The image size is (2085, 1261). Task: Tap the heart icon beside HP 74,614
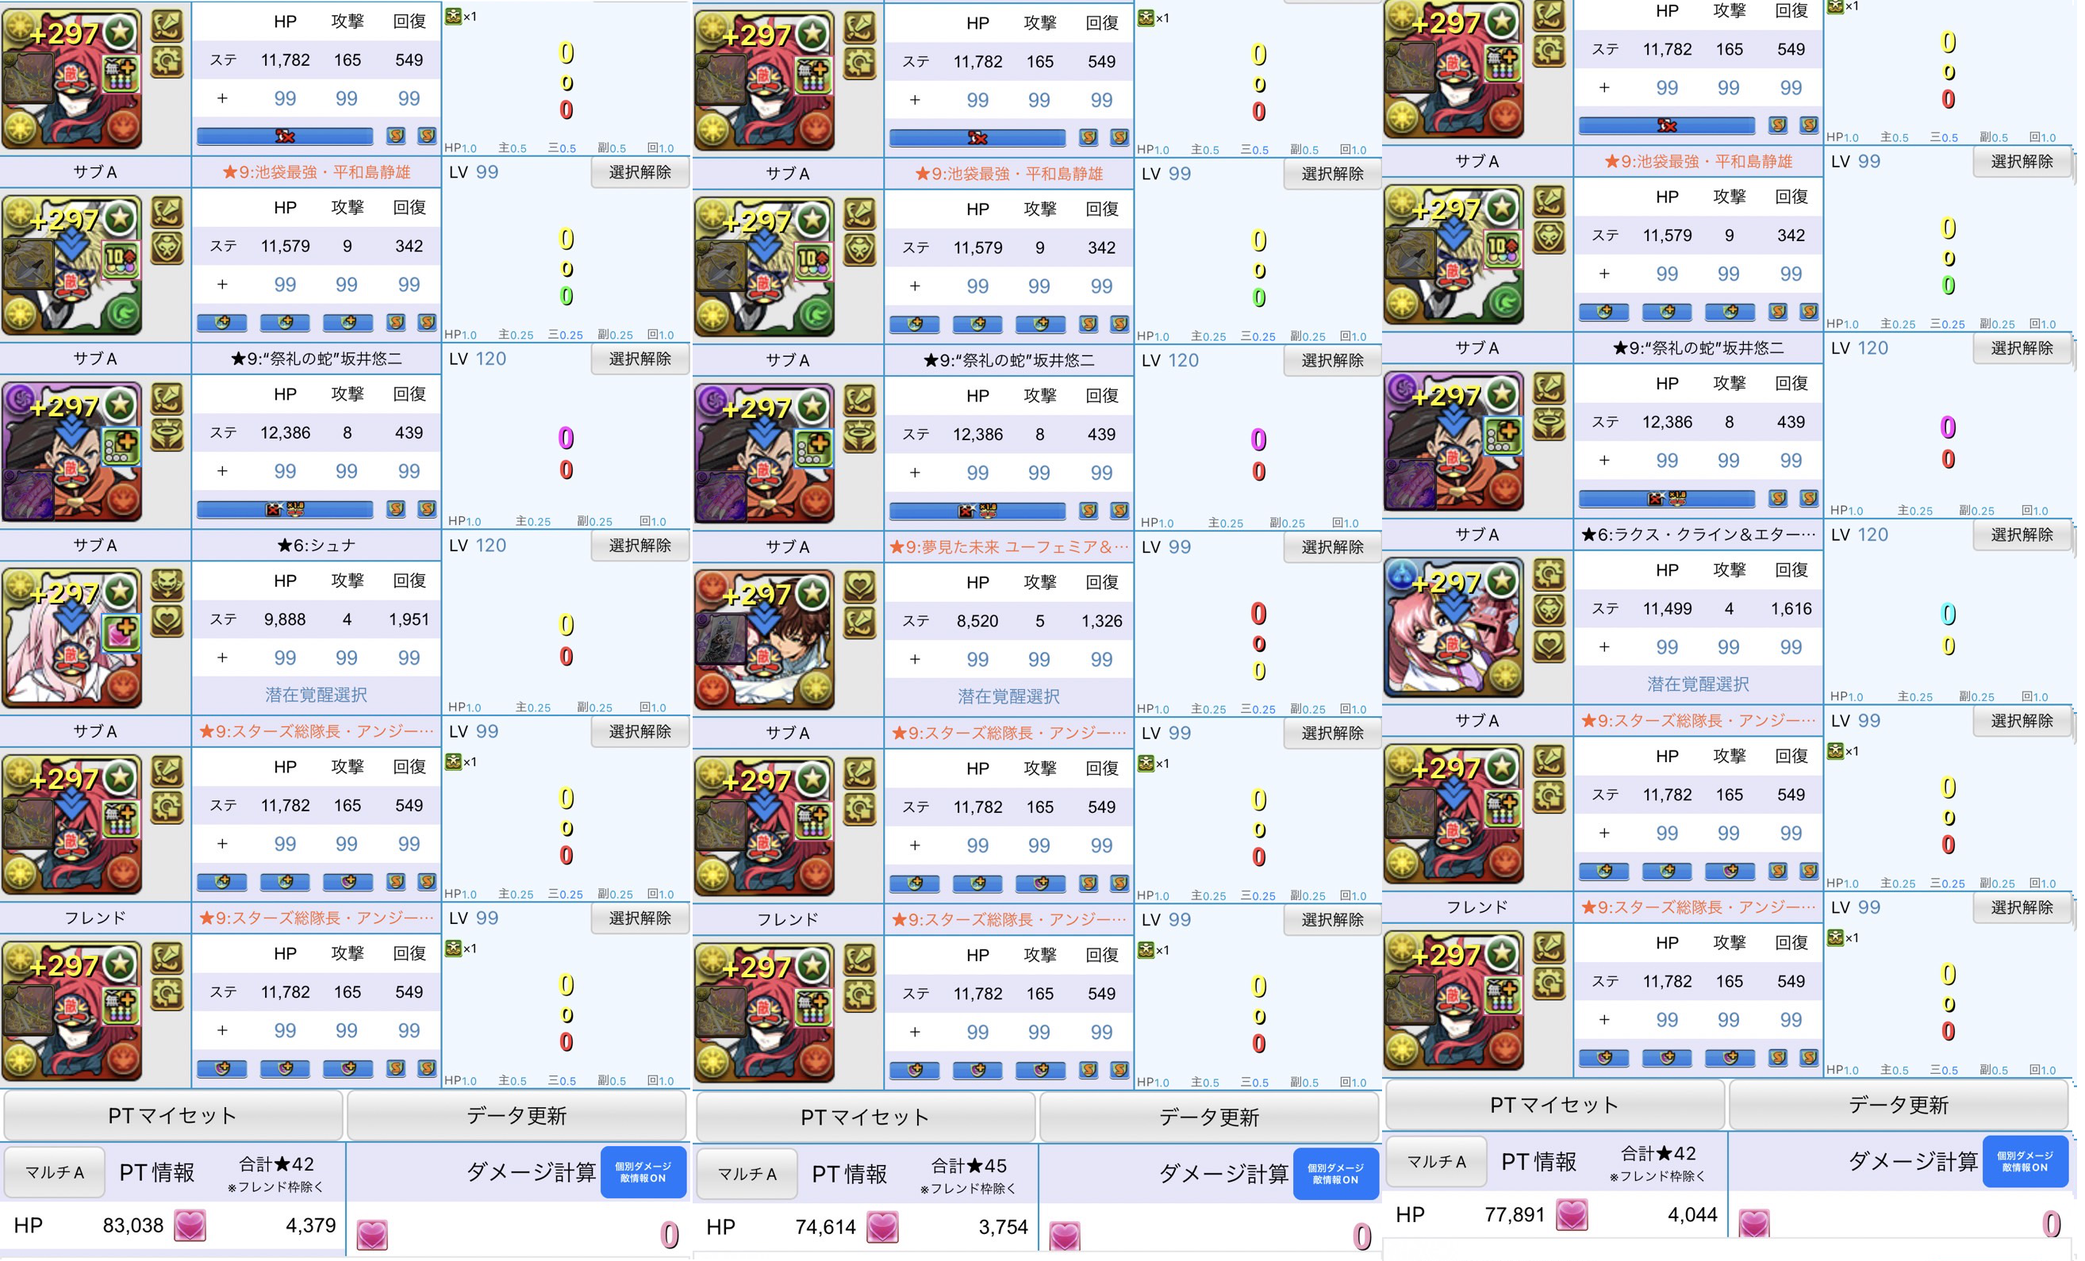pyautogui.click(x=881, y=1227)
